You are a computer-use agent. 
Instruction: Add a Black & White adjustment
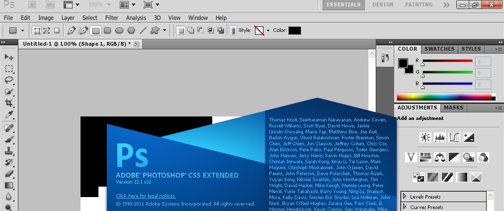(454, 157)
